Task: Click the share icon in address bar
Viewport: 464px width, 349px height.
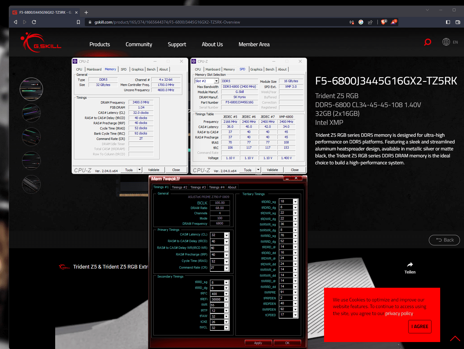Action: (x=370, y=22)
